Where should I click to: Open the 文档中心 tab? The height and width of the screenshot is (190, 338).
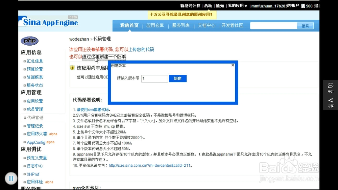(207, 25)
